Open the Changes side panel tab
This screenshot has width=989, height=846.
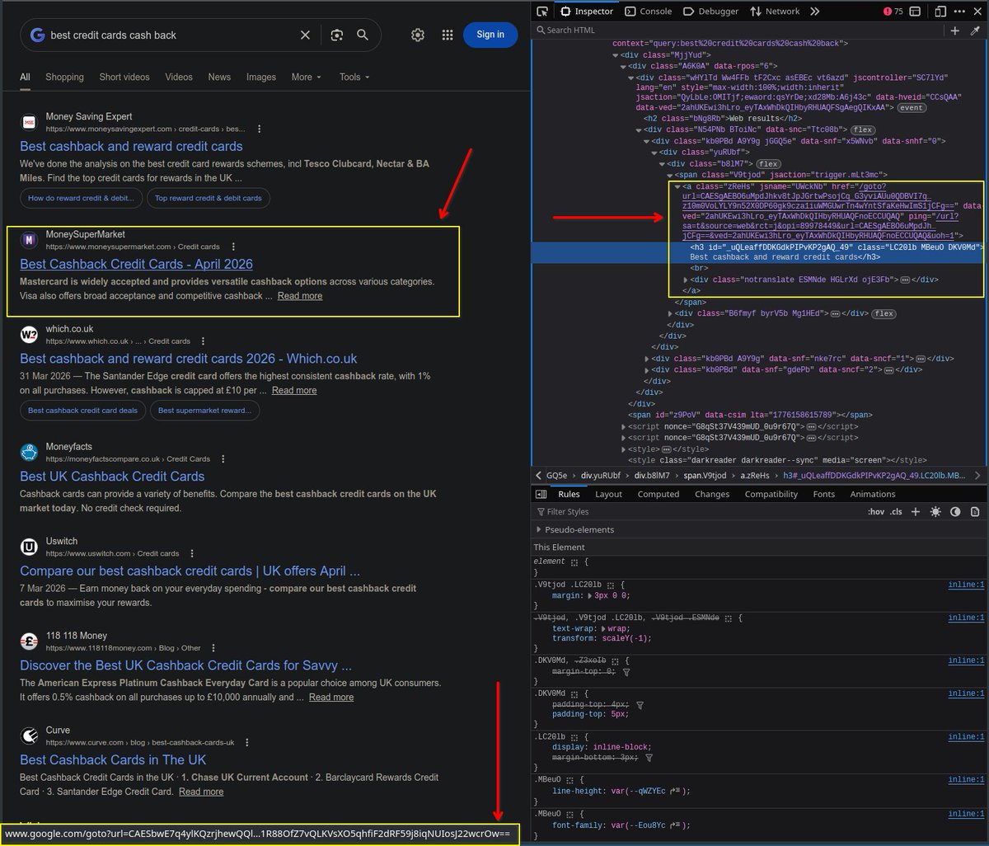712,494
